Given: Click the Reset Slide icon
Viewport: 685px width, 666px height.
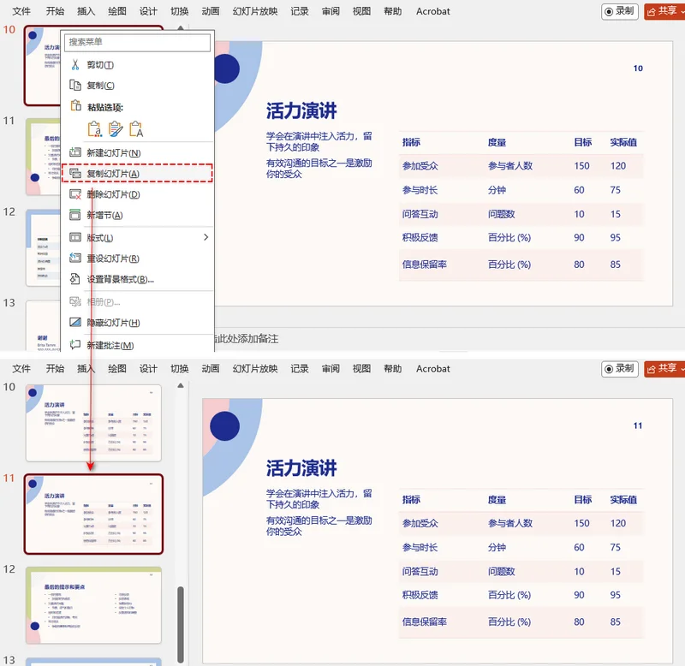Looking at the screenshot, I should pyautogui.click(x=75, y=259).
